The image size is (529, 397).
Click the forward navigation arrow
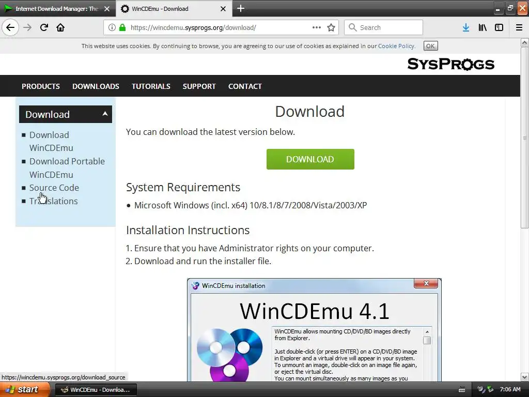[x=27, y=27]
